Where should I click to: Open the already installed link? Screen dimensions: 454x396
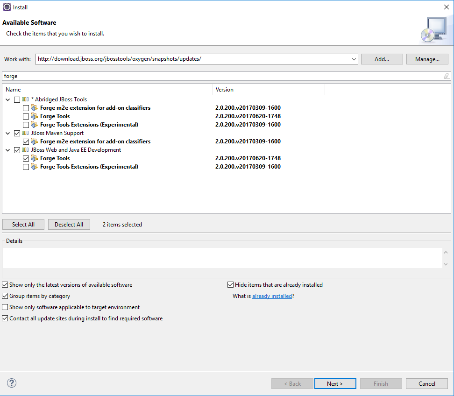272,296
